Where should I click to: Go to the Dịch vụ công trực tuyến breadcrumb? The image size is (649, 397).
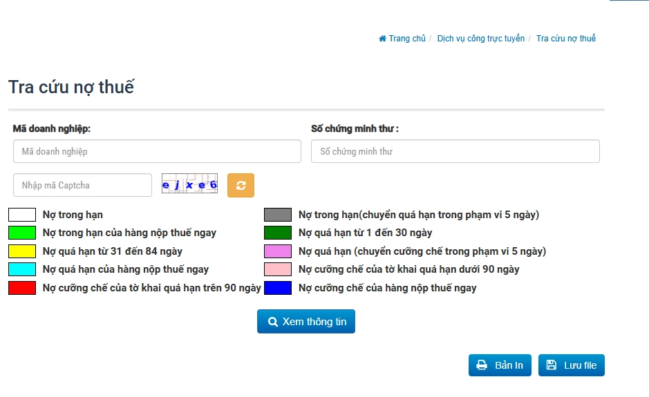click(x=480, y=39)
